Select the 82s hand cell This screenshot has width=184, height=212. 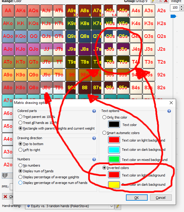pos(161,88)
